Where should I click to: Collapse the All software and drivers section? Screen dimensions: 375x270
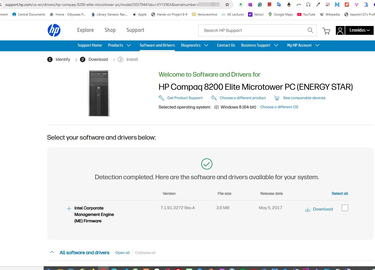coord(52,252)
